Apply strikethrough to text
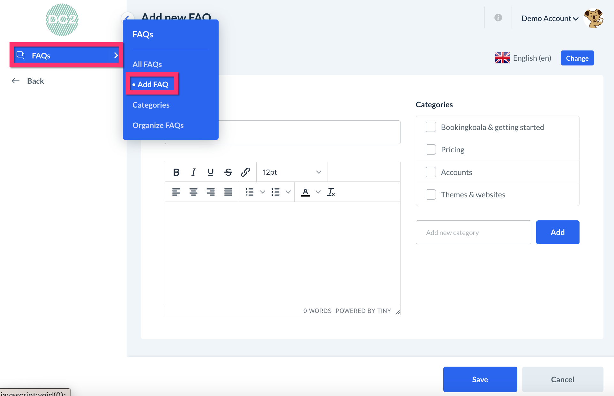Screen dimensions: 614x396 228,172
